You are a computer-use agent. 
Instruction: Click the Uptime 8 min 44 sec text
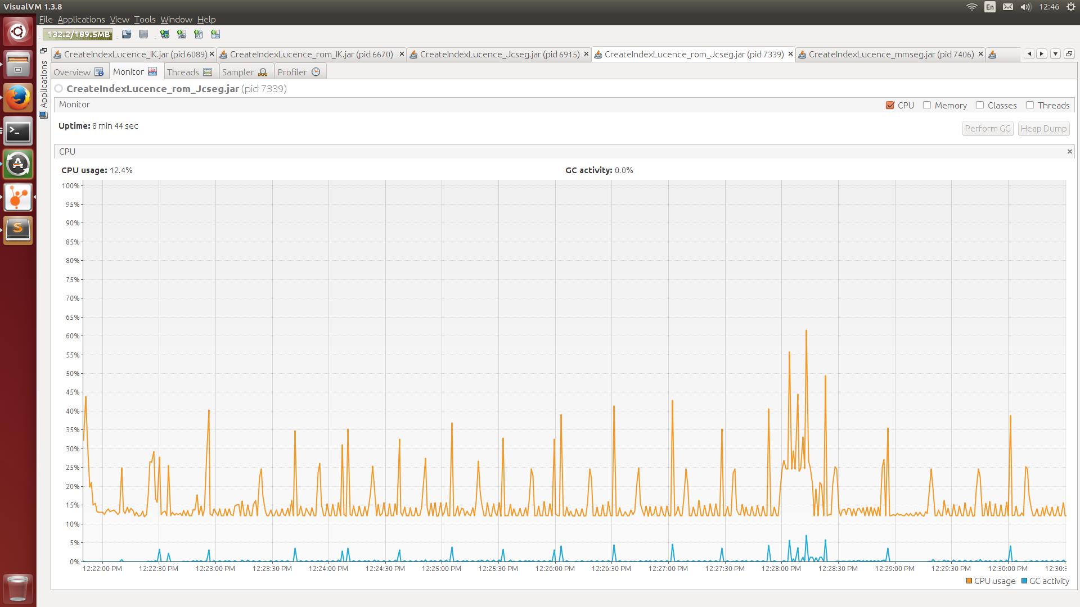(98, 126)
